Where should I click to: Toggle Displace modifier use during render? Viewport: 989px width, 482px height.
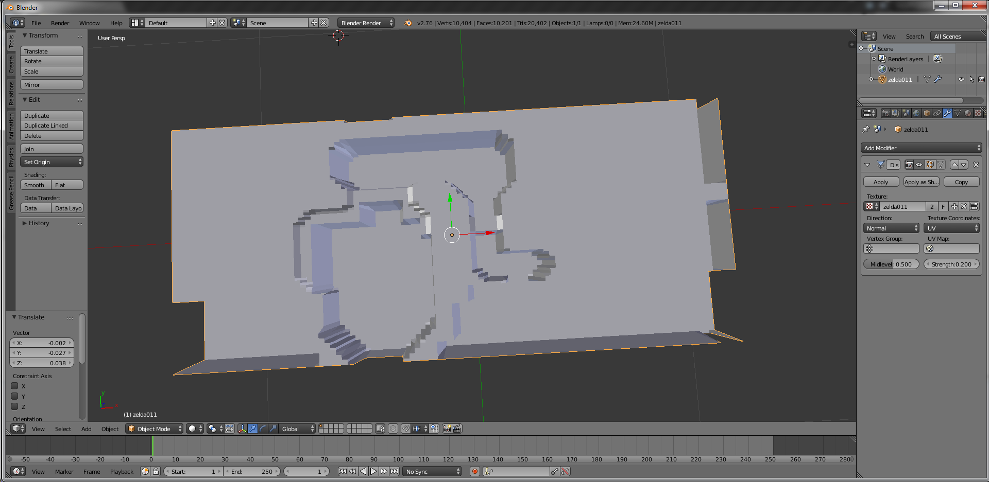click(909, 165)
